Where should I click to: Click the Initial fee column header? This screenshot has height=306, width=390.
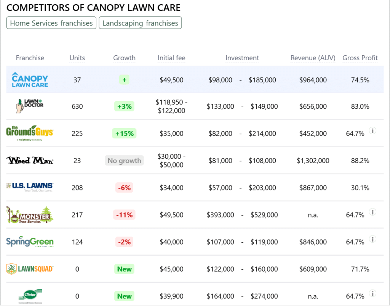pos(171,58)
